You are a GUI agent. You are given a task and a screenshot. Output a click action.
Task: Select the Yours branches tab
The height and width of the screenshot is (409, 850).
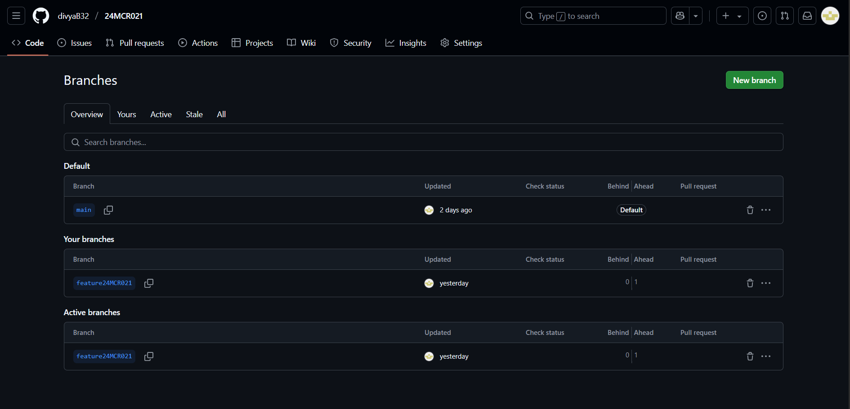pos(126,114)
